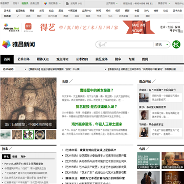Click the TAKE ME HOME banner graphic
The height and width of the screenshot is (184, 184).
tap(139, 27)
